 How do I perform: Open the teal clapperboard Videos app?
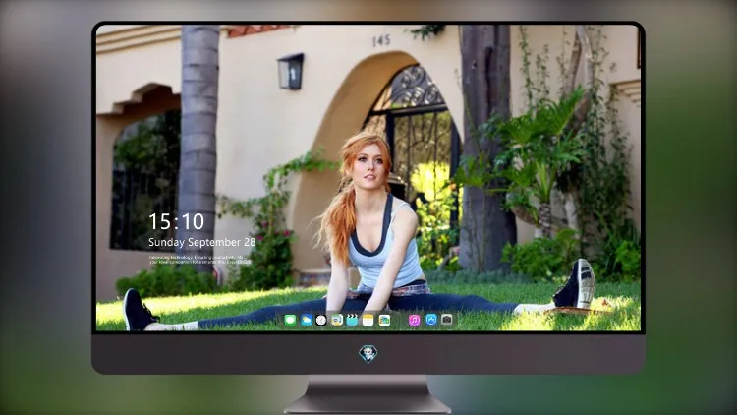pyautogui.click(x=352, y=320)
